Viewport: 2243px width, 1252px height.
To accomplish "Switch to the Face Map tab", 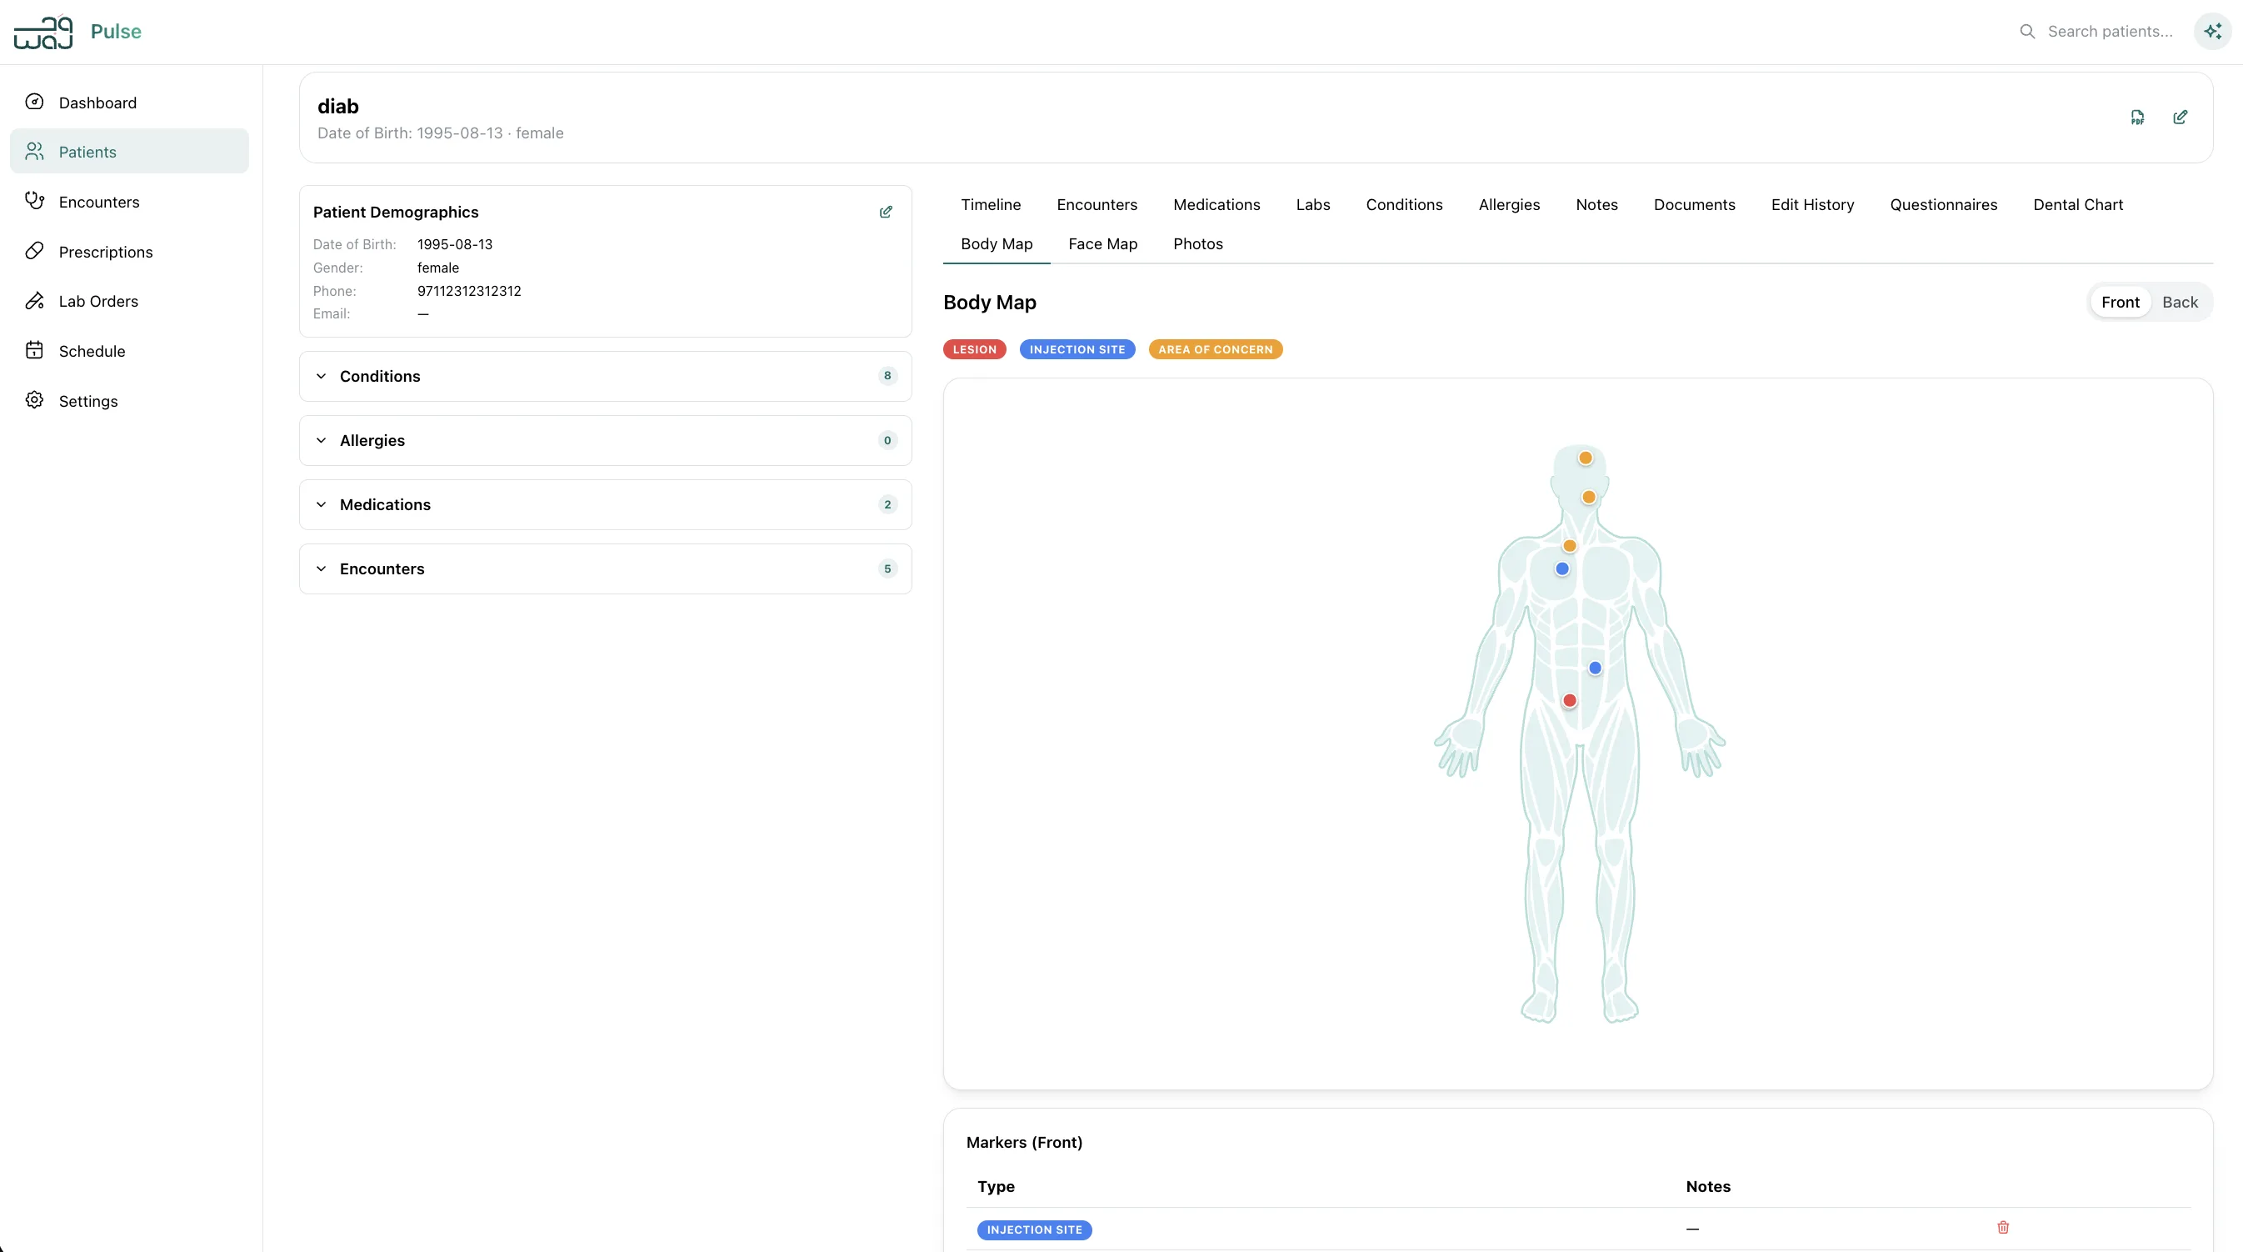I will [x=1102, y=244].
